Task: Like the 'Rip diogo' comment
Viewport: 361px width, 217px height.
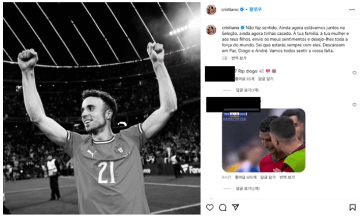Action: click(x=355, y=73)
